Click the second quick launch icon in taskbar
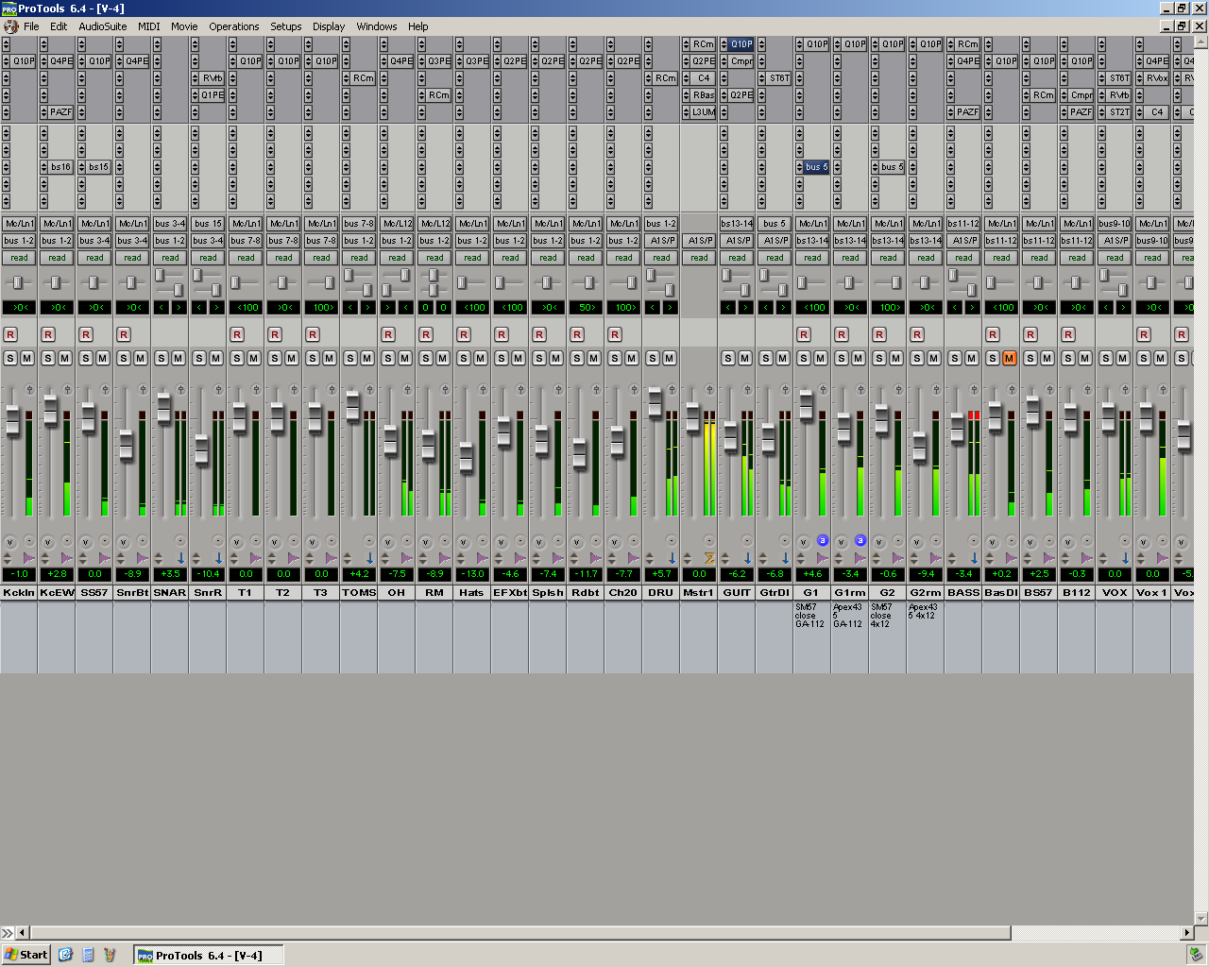The width and height of the screenshot is (1209, 967). [88, 955]
